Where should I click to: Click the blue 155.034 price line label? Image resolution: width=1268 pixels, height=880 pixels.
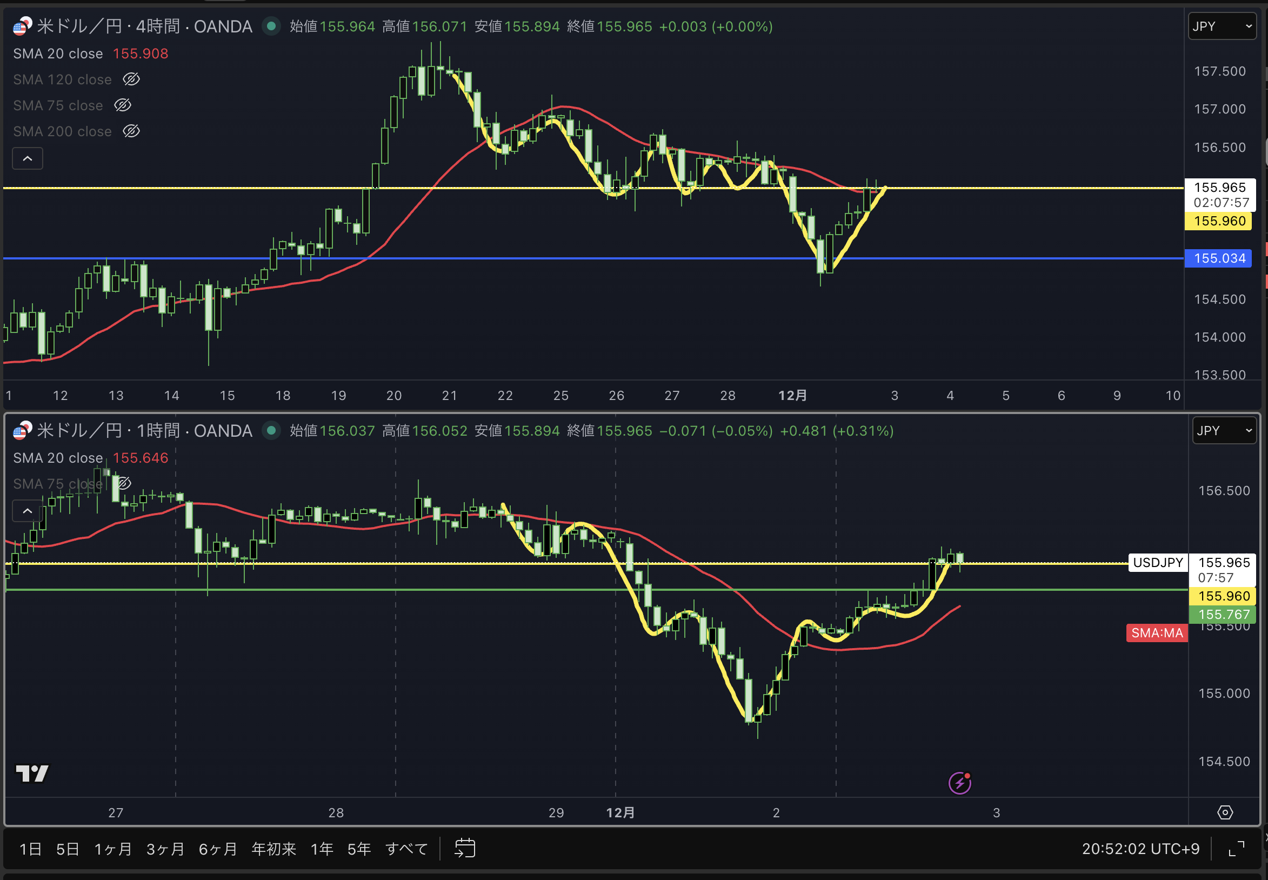point(1218,258)
